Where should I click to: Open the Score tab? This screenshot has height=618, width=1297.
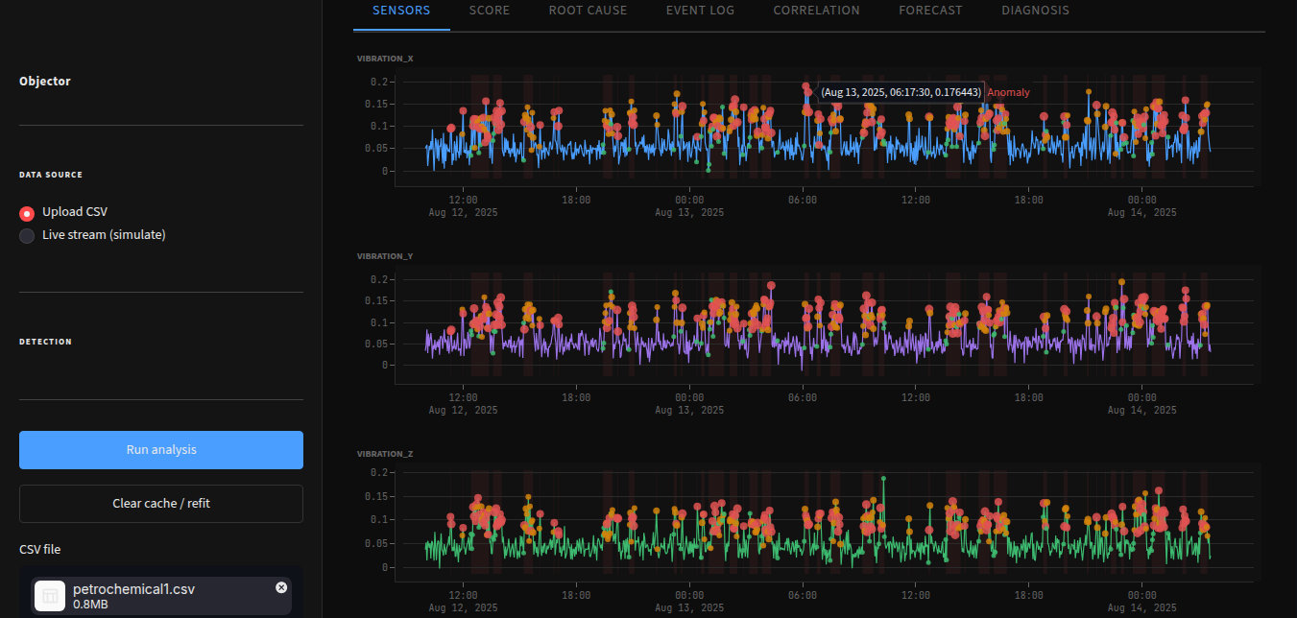click(490, 11)
